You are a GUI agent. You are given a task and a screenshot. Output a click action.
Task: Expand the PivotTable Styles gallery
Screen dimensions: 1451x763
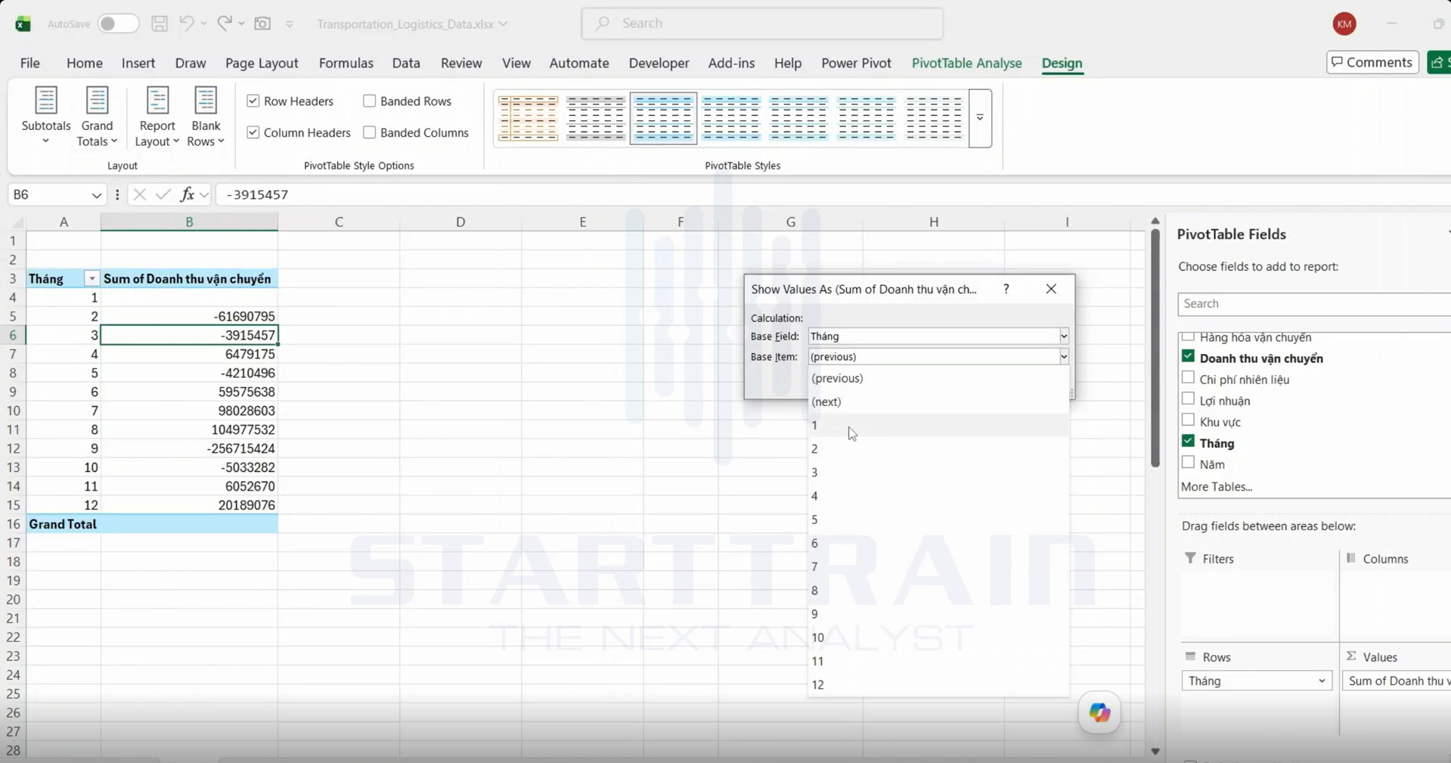coord(980,118)
